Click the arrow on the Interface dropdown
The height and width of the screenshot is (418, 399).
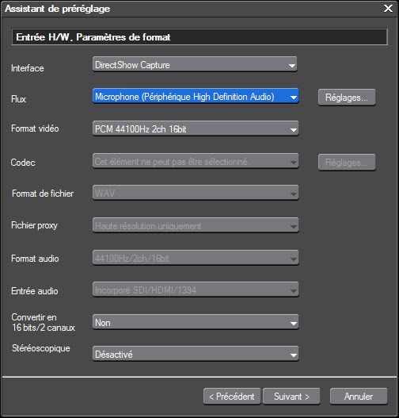point(292,65)
